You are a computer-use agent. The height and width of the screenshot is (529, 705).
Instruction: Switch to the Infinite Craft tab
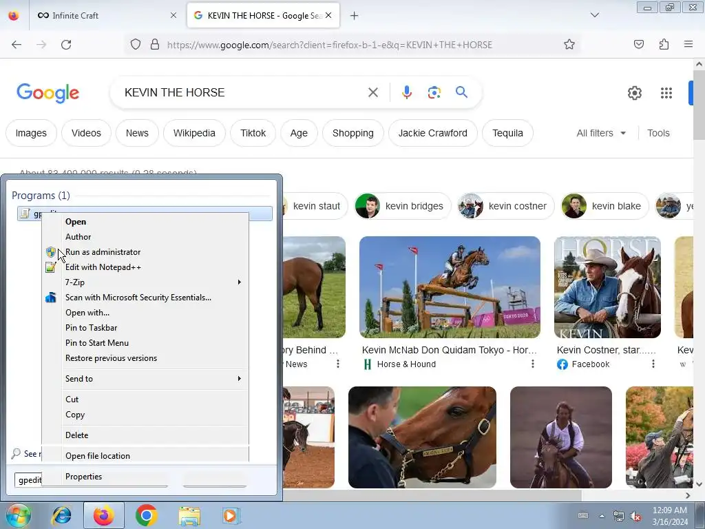107,16
